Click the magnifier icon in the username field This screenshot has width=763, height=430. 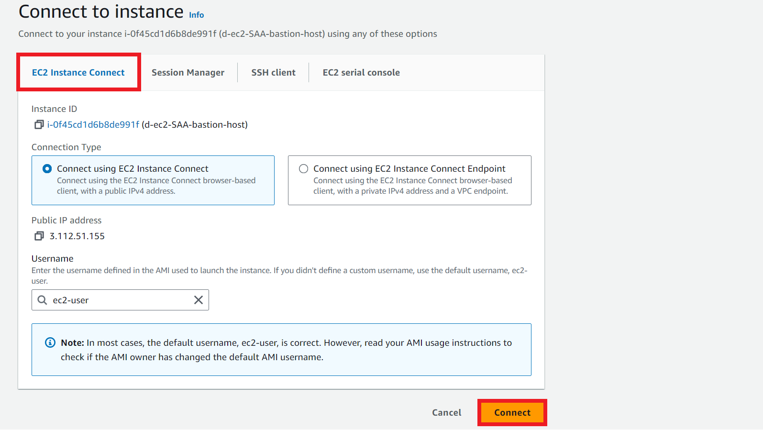click(43, 300)
